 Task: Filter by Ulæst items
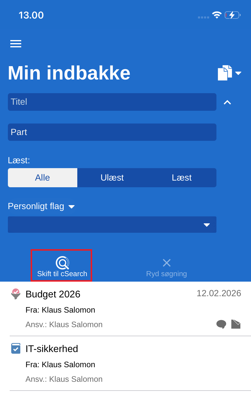pos(112,178)
